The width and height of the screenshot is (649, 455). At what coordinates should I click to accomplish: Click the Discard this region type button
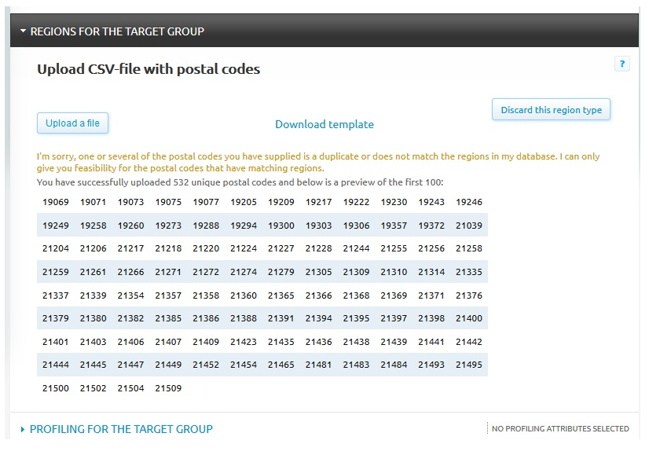[551, 109]
